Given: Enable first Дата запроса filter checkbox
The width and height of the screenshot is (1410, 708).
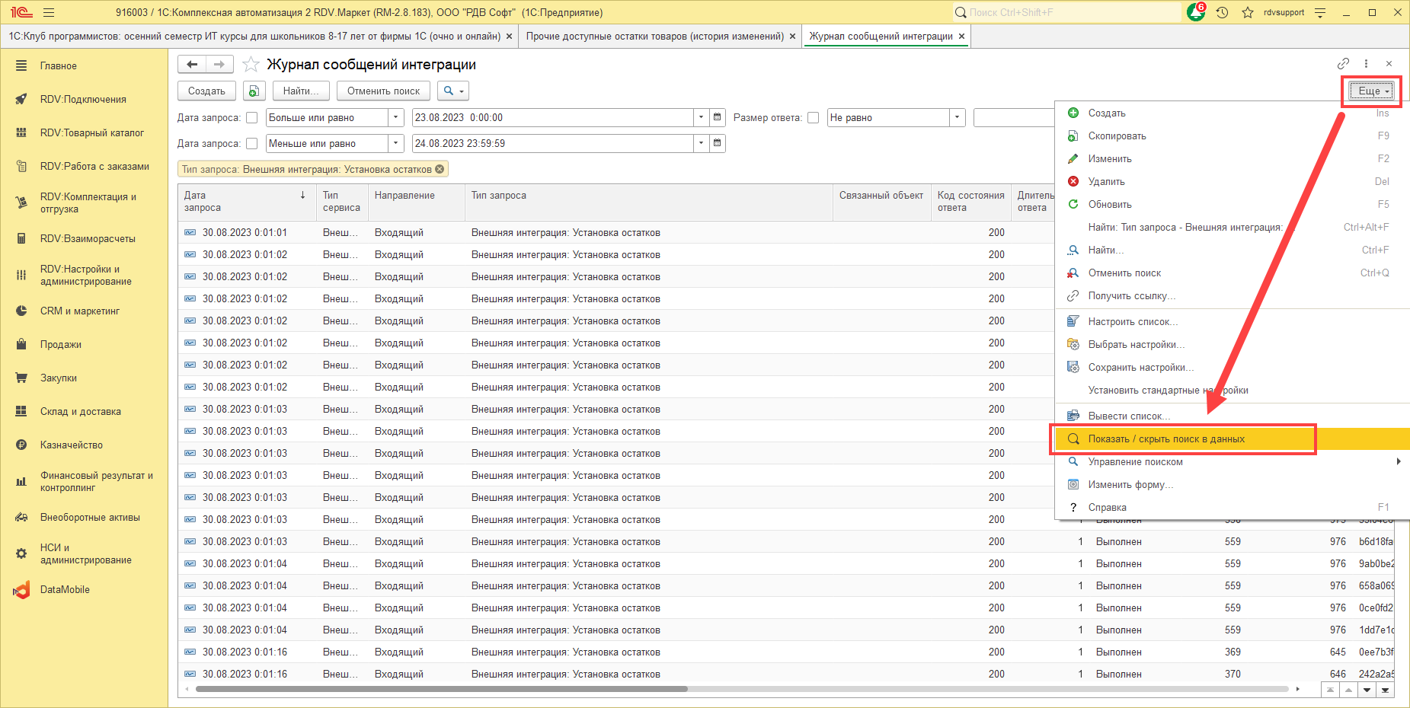Looking at the screenshot, I should coord(251,118).
